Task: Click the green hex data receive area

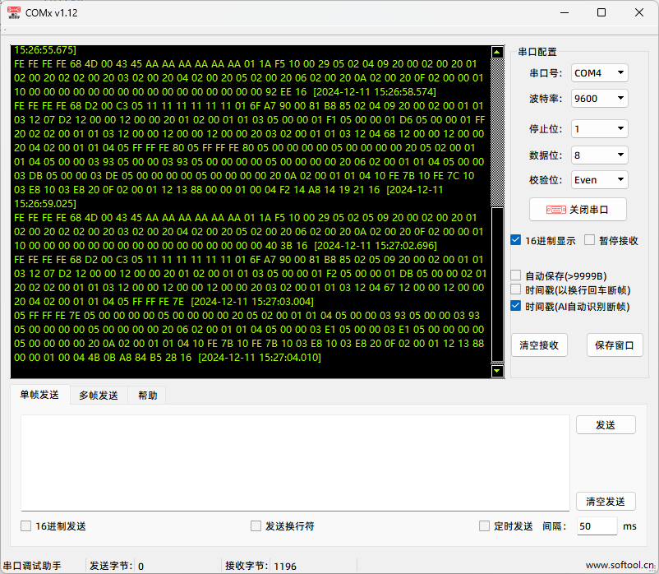Action: coord(251,211)
